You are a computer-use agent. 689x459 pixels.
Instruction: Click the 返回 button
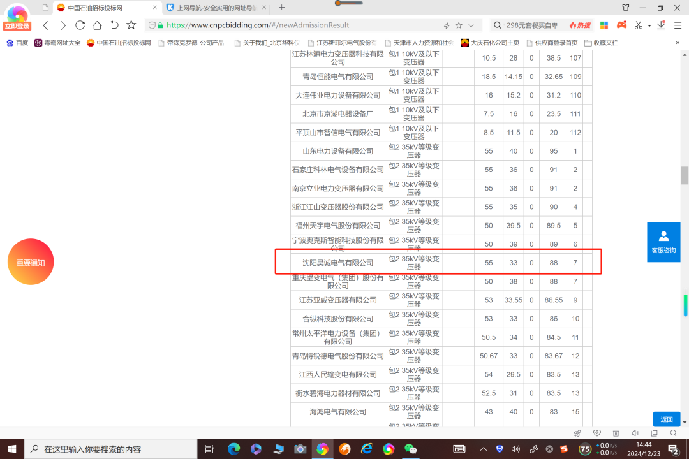tap(667, 419)
